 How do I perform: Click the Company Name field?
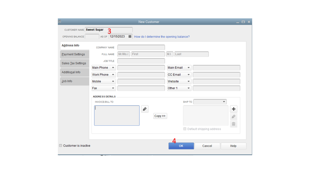[x=141, y=47]
